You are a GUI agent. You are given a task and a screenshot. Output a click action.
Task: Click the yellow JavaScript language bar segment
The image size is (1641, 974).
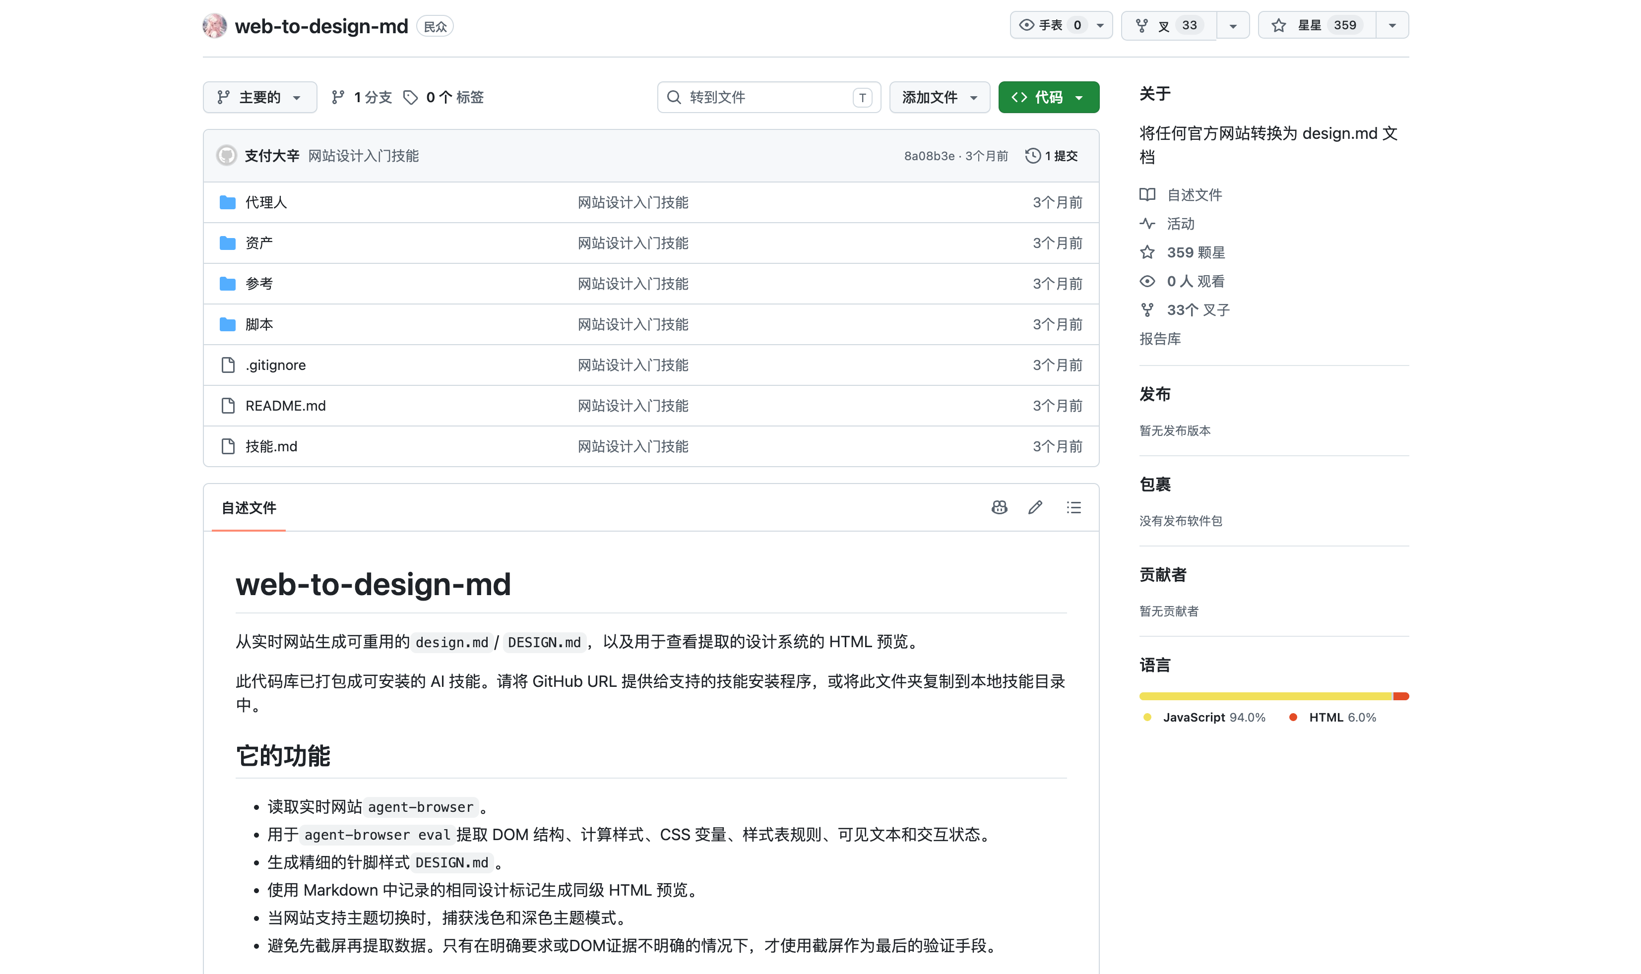click(x=1265, y=696)
